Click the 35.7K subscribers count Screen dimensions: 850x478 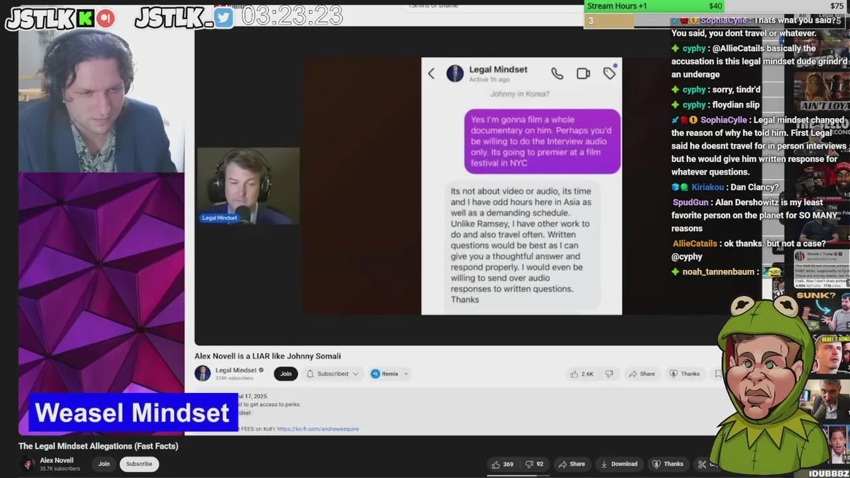[60, 469]
